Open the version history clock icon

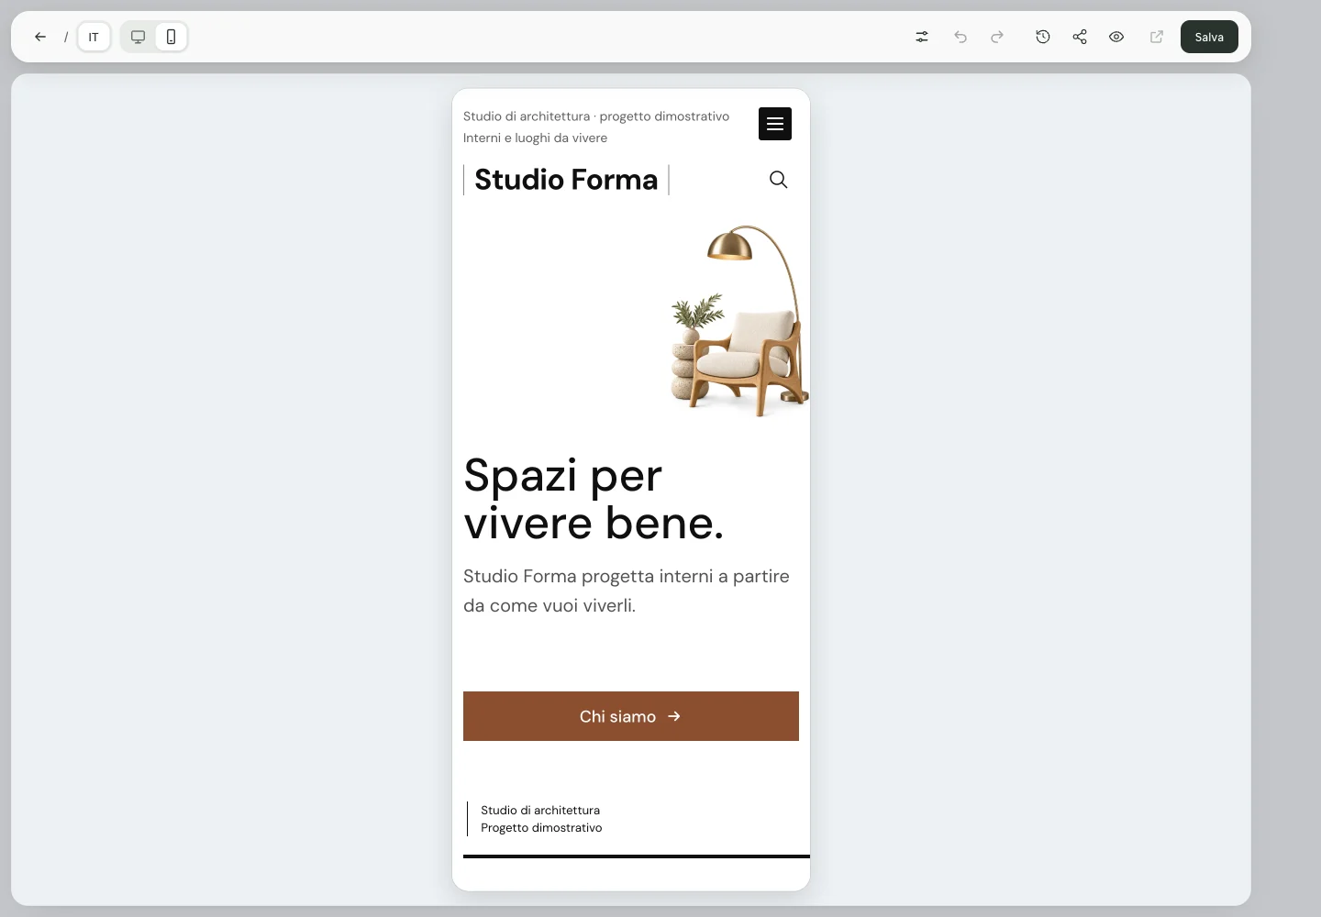click(x=1043, y=37)
